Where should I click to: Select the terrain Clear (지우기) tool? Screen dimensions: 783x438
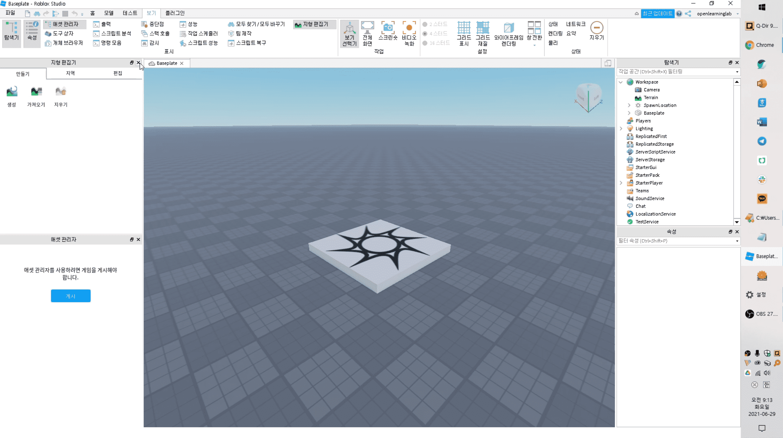[61, 96]
